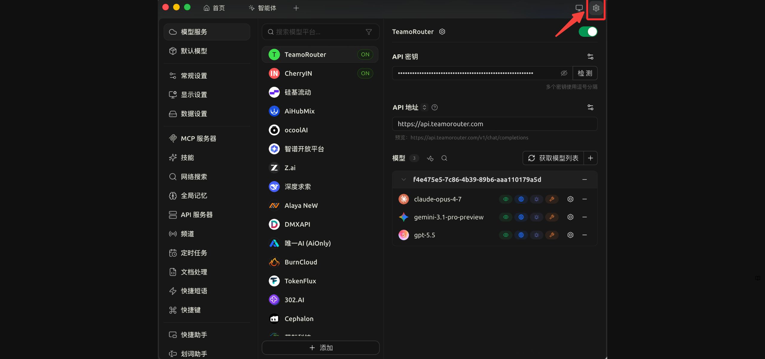This screenshot has width=765, height=359.
Task: Select the ocoolAI provider
Action: [320, 130]
